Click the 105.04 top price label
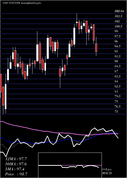The height and width of the screenshot is (178, 127). click(119, 11)
